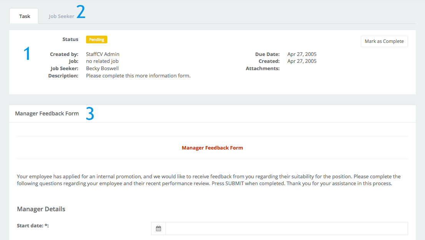The width and height of the screenshot is (425, 240).
Task: Open the Task tab
Action: click(24, 16)
